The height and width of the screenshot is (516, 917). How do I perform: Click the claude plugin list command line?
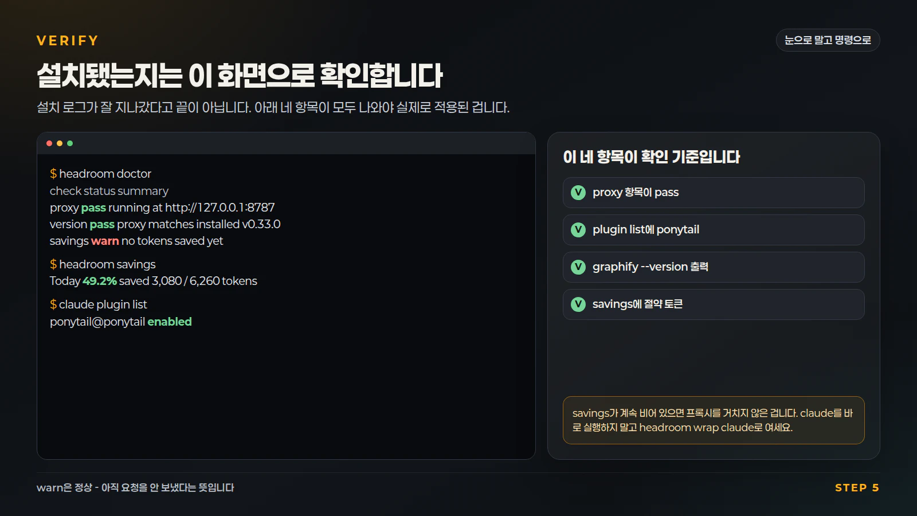[99, 304]
